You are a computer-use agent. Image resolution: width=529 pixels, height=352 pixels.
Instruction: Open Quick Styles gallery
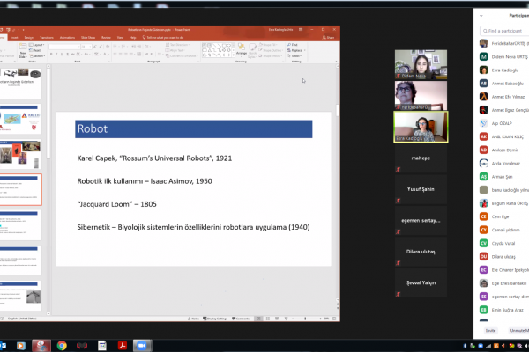(252, 50)
